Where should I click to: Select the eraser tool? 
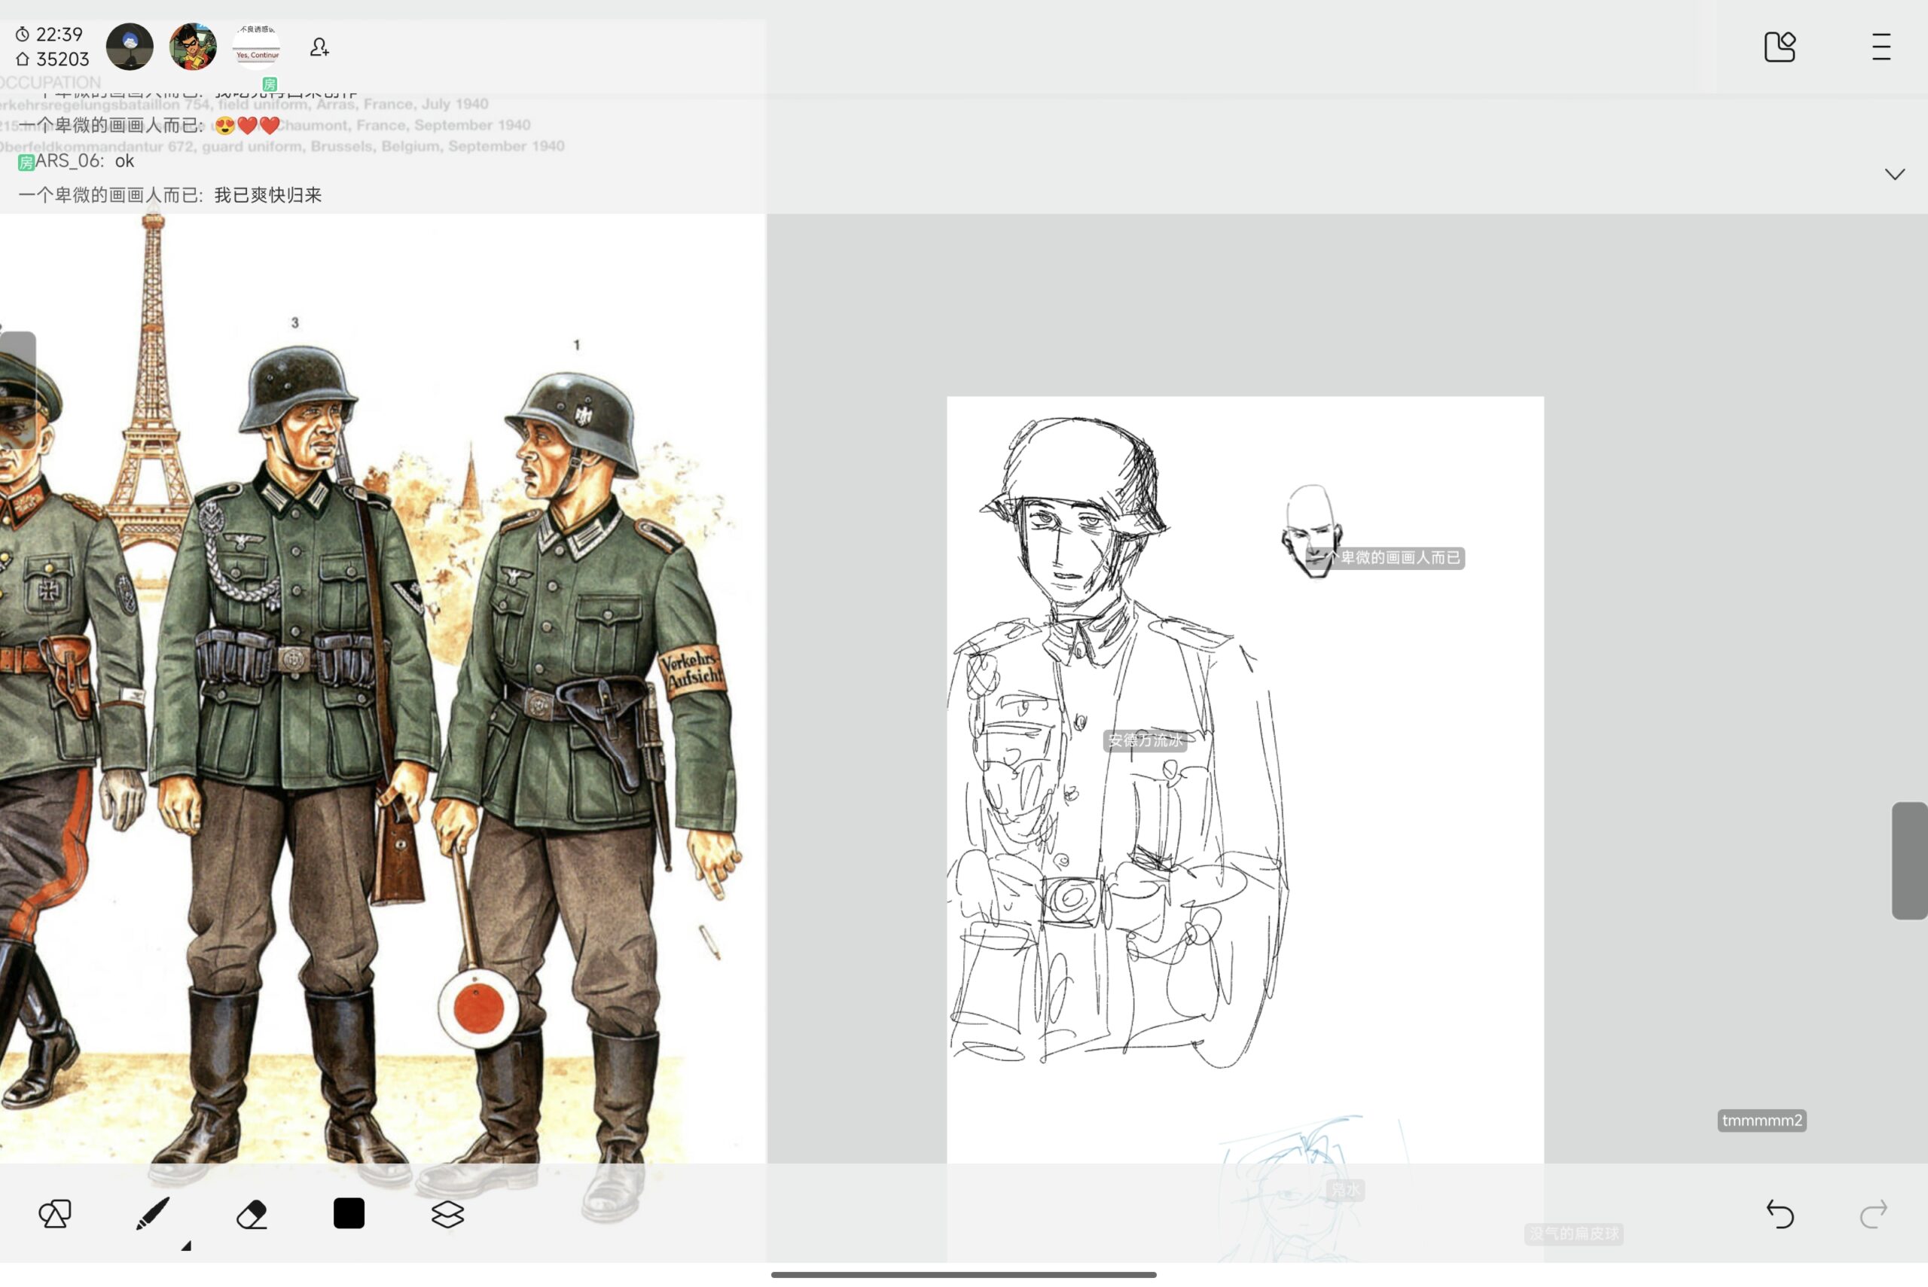click(x=252, y=1215)
